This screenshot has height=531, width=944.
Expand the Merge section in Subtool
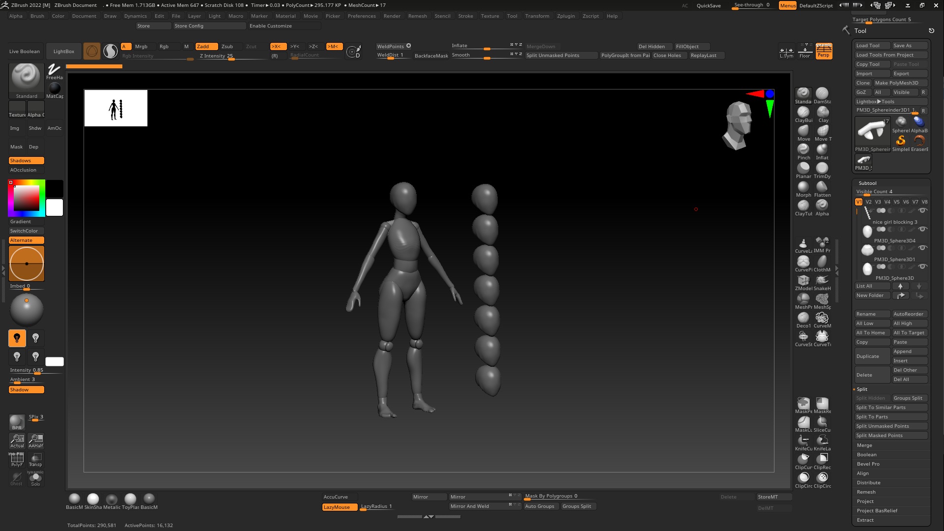[x=864, y=445]
